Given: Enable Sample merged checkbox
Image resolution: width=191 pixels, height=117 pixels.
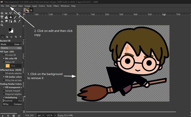Looking at the screenshot, I should (4, 91).
